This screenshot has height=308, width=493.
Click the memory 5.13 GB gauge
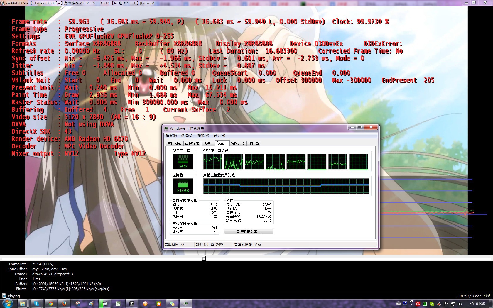[x=183, y=186]
